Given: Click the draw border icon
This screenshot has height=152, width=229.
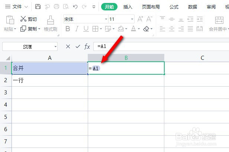Looking at the screenshot, I should 108,29.
